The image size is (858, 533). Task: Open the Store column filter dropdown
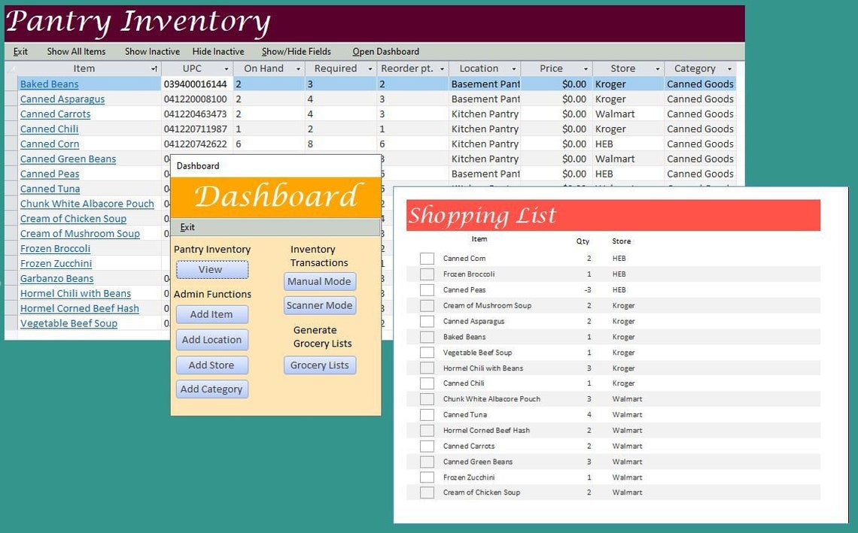657,68
